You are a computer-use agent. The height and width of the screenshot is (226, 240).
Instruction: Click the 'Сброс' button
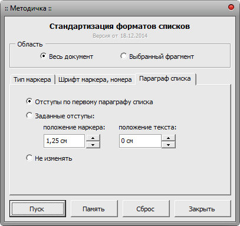click(x=146, y=209)
